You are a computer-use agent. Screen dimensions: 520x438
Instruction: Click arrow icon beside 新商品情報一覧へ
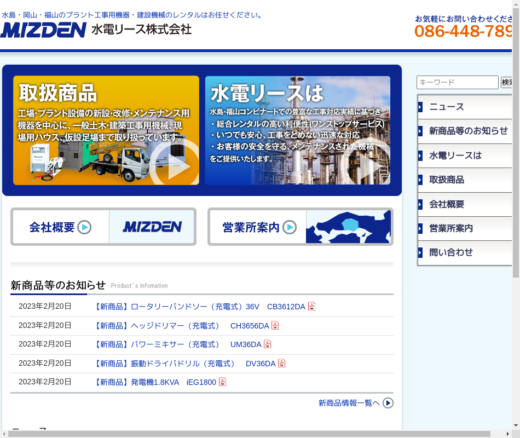pyautogui.click(x=388, y=403)
